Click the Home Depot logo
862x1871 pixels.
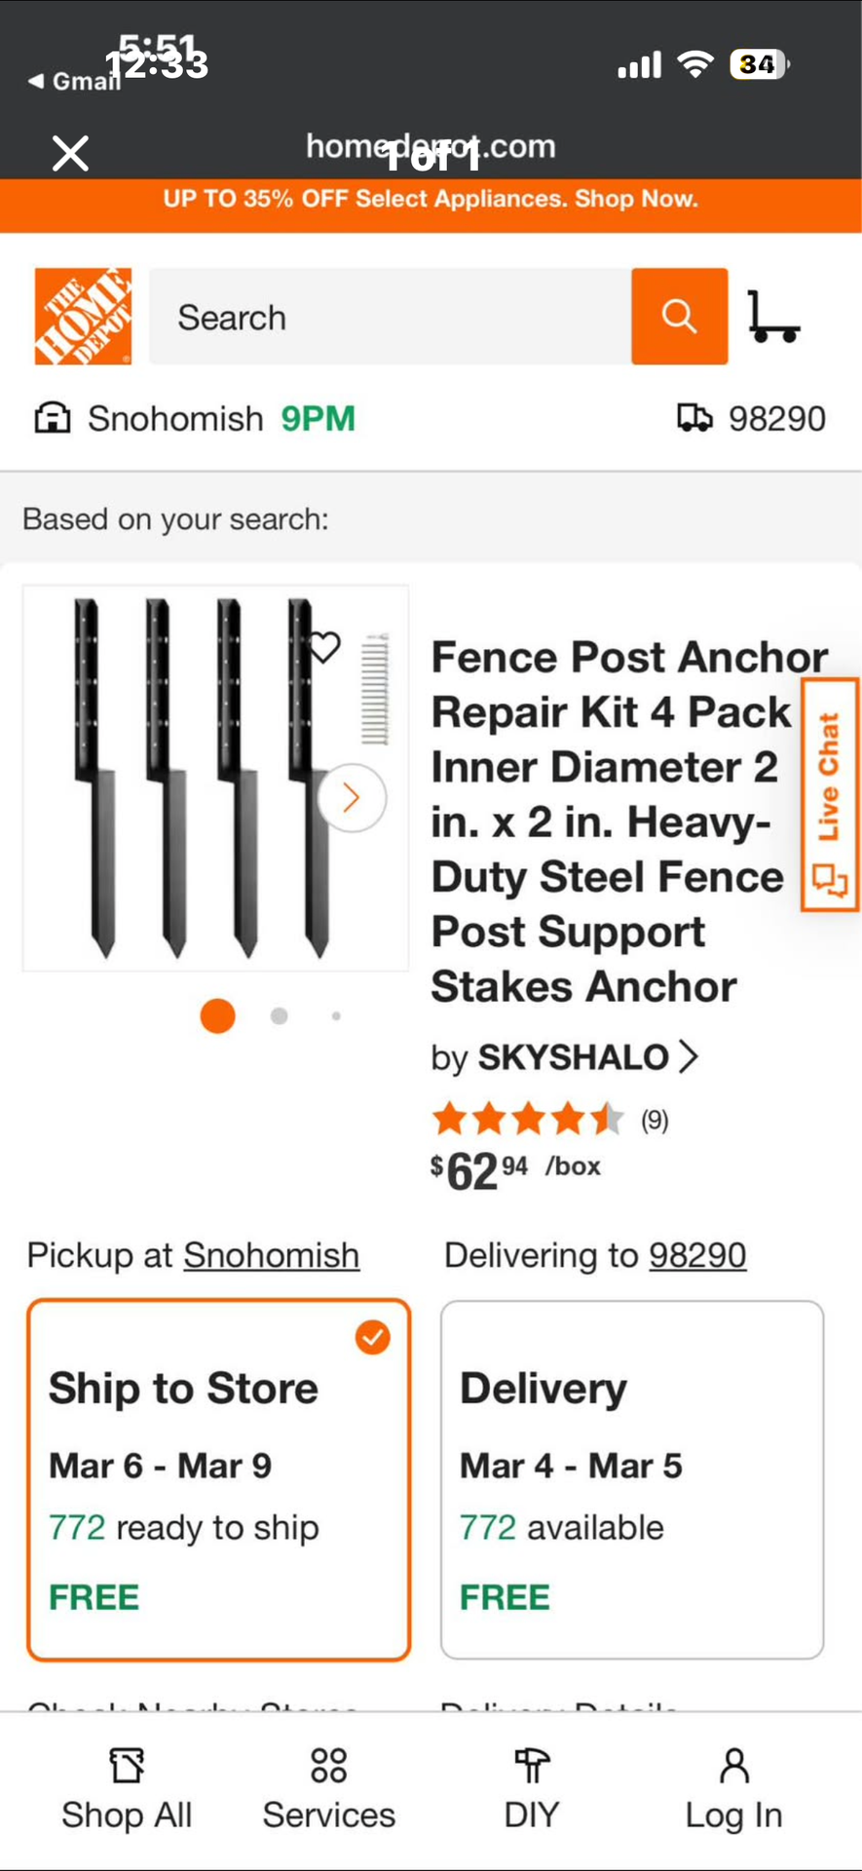pyautogui.click(x=83, y=317)
